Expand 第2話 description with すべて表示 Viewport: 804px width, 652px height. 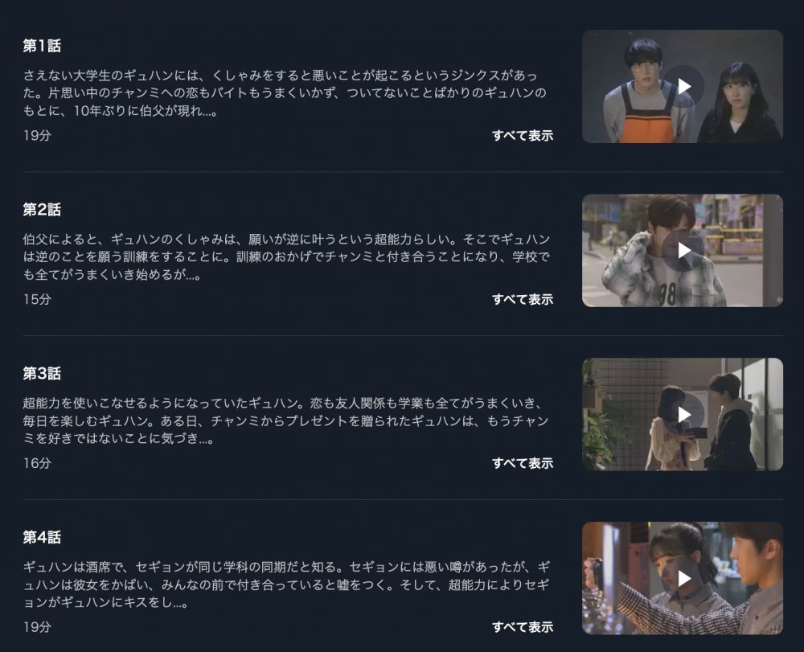(523, 299)
